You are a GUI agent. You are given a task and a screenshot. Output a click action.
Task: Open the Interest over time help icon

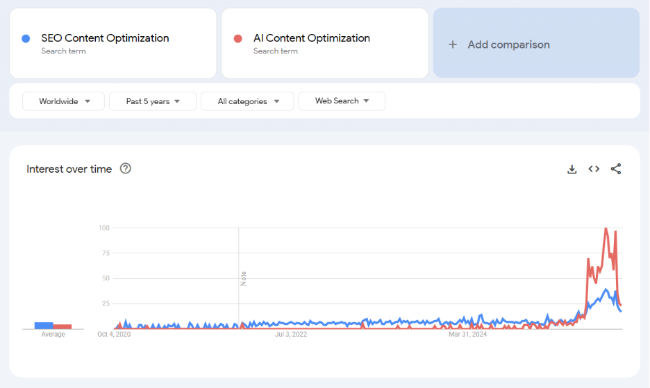126,169
